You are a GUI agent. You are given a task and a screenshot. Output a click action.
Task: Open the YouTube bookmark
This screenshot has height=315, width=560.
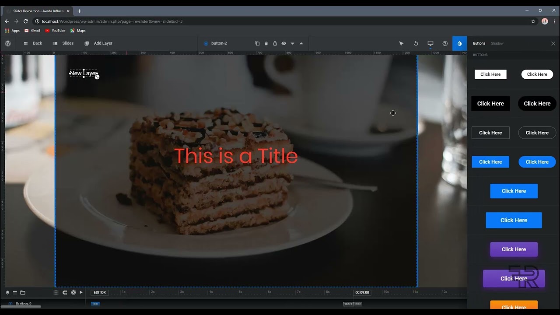pyautogui.click(x=55, y=31)
